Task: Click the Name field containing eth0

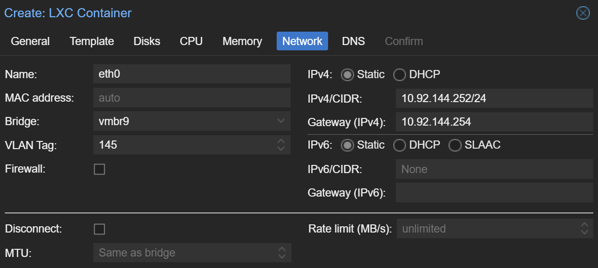Action: 191,74
